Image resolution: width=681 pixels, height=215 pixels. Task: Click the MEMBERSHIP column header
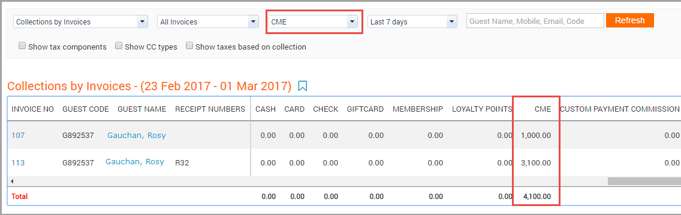pos(418,109)
